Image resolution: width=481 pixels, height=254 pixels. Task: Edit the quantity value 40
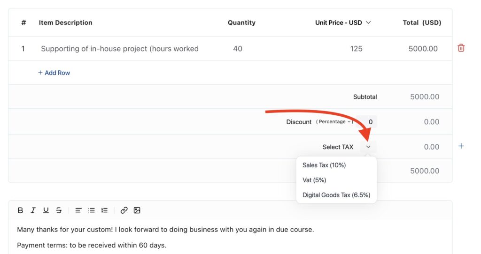(238, 49)
